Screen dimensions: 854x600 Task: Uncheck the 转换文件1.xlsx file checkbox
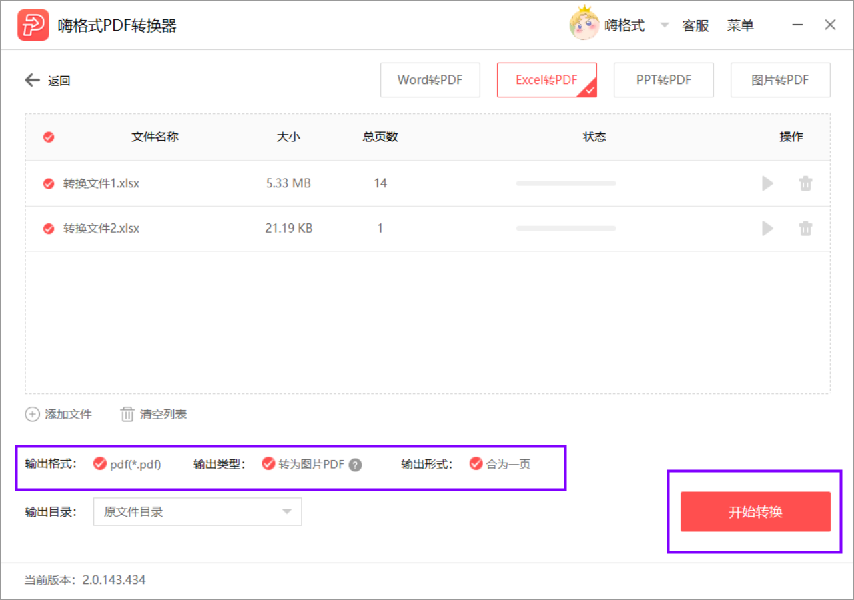pos(49,183)
